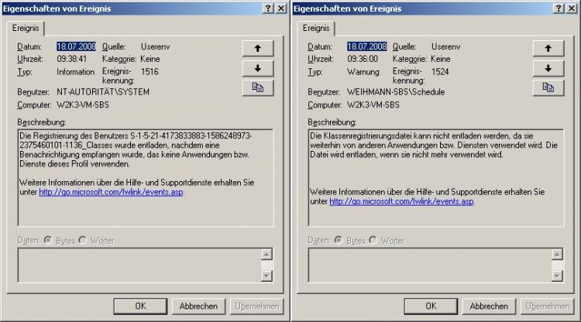Click data scrollbar up arrow in right dialog
Viewport: 581px width, 322px height.
(557, 255)
